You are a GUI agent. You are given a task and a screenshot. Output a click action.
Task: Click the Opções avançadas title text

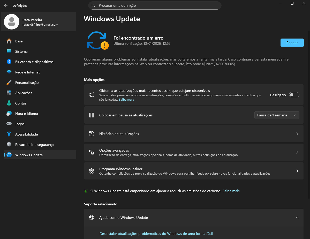pyautogui.click(x=114, y=150)
